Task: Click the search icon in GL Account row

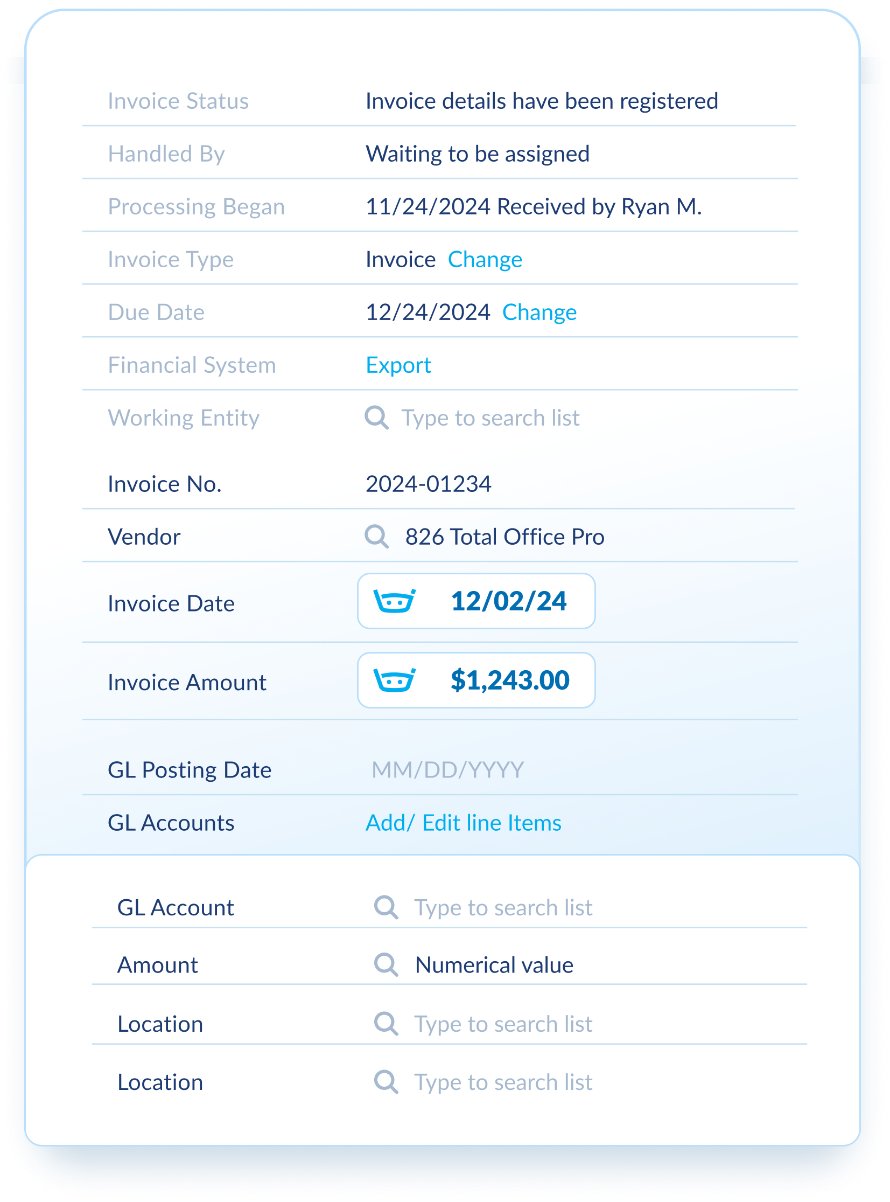Action: 386,908
